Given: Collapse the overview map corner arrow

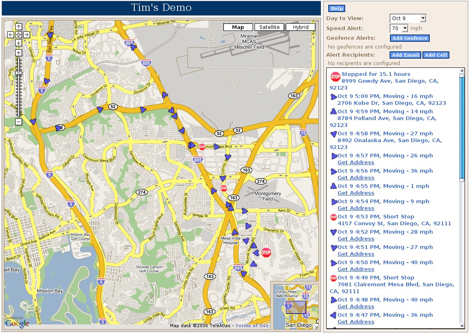Looking at the screenshot, I should tap(316, 327).
